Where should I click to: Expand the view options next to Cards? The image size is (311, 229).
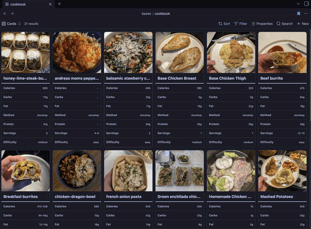(x=19, y=23)
